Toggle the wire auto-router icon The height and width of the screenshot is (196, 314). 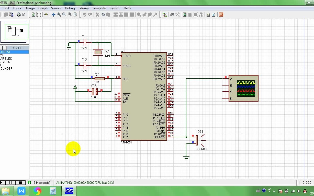click(165, 15)
